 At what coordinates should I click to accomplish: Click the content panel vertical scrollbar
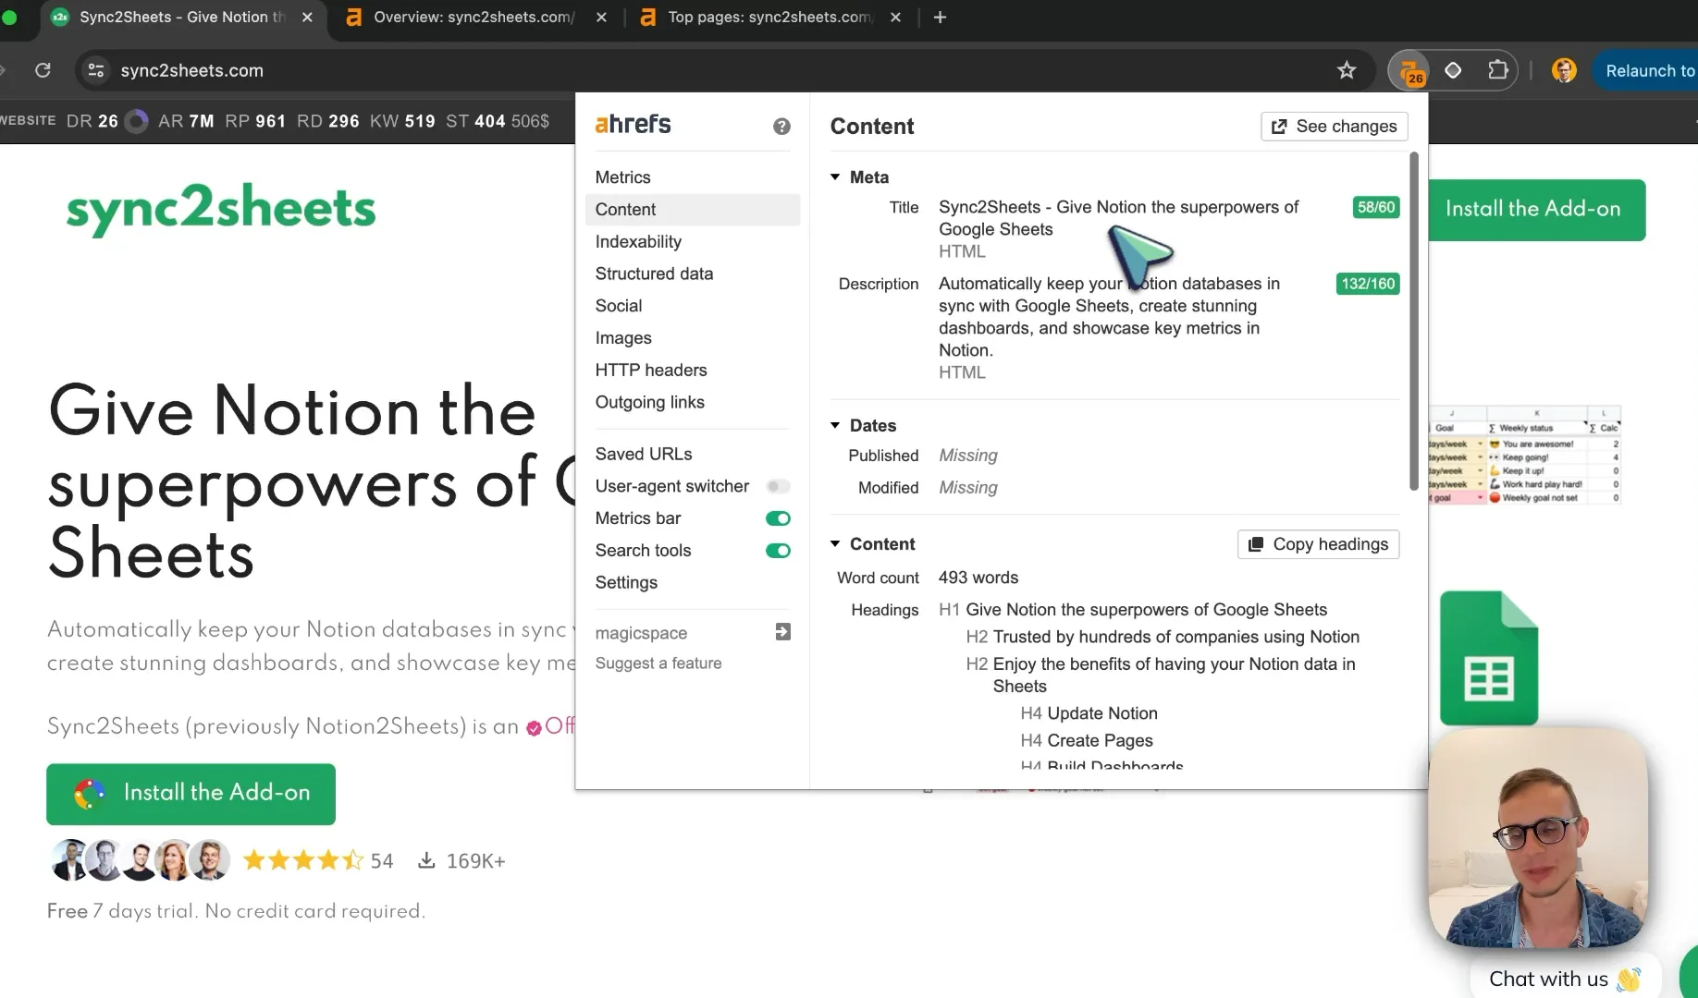[1413, 321]
